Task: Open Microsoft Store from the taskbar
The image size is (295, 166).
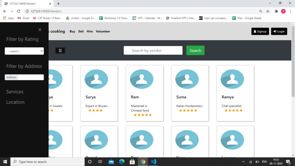Action: pyautogui.click(x=132, y=162)
